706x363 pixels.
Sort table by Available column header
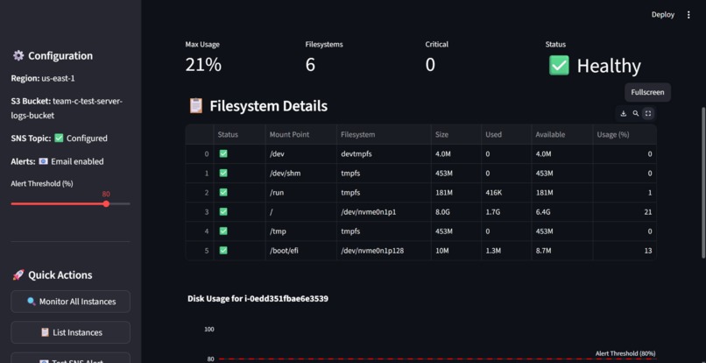[562, 134]
